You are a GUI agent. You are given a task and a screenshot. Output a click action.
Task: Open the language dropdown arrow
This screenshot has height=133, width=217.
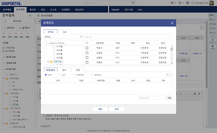coord(175,3)
